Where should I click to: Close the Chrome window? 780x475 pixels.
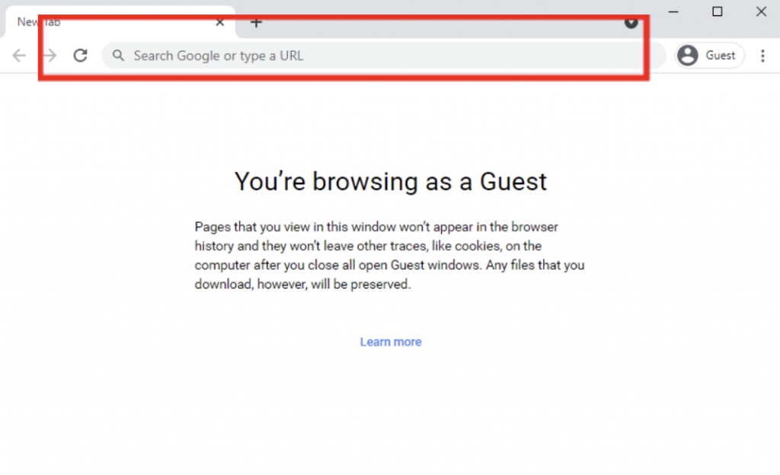tap(761, 11)
